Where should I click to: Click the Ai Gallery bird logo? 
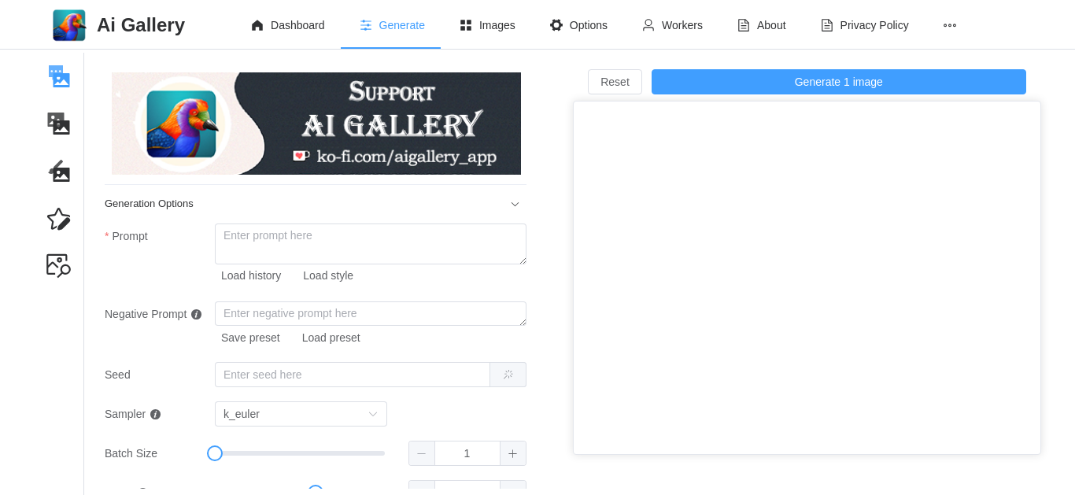[69, 25]
